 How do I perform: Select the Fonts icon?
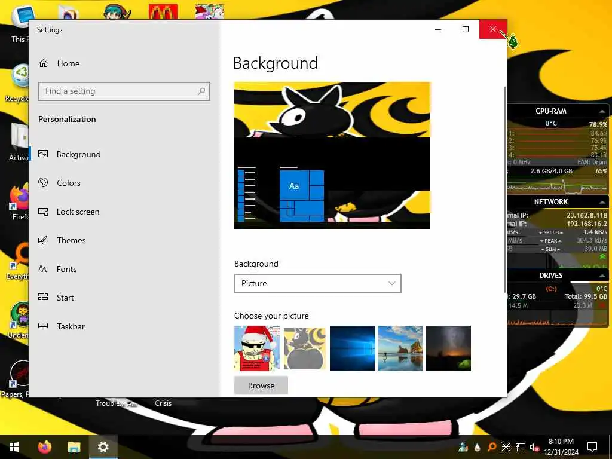pos(43,269)
